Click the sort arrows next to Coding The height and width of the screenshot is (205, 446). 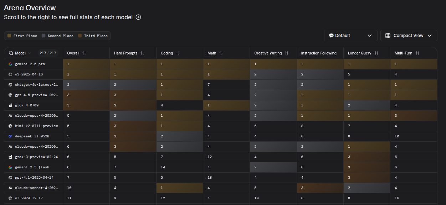[178, 53]
